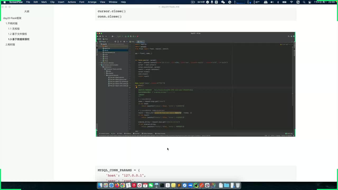The image size is (338, 190).
Task: Click the MYSQL_CONN_PARAMS code line
Action: coord(119,170)
